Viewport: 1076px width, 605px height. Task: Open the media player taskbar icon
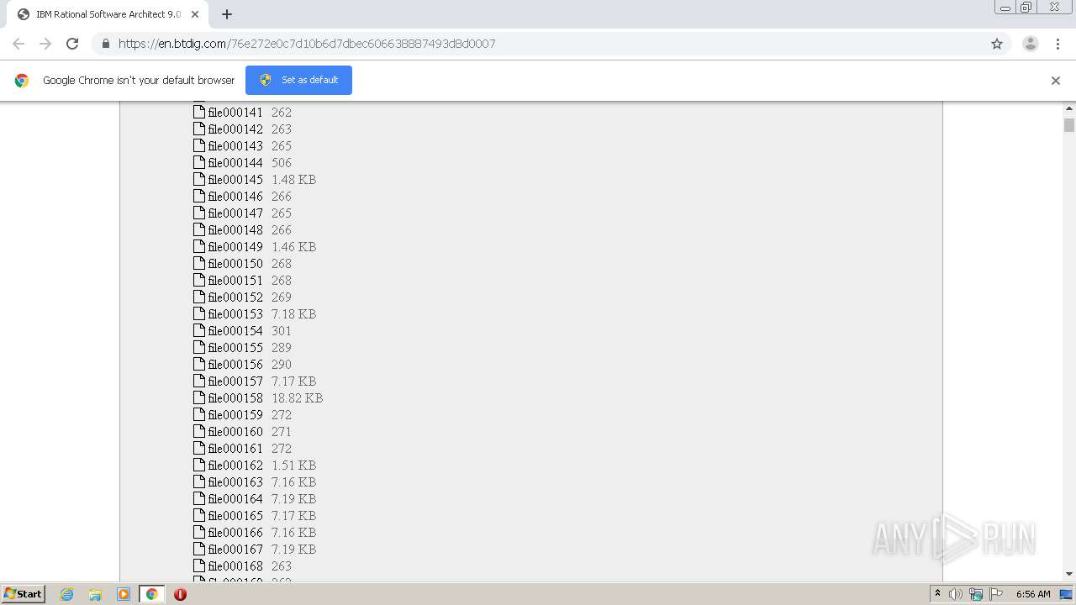click(123, 594)
